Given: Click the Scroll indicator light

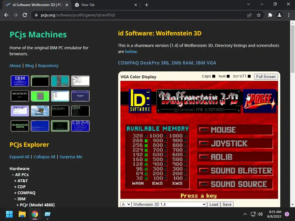Looking at the screenshot, I should (249, 76).
